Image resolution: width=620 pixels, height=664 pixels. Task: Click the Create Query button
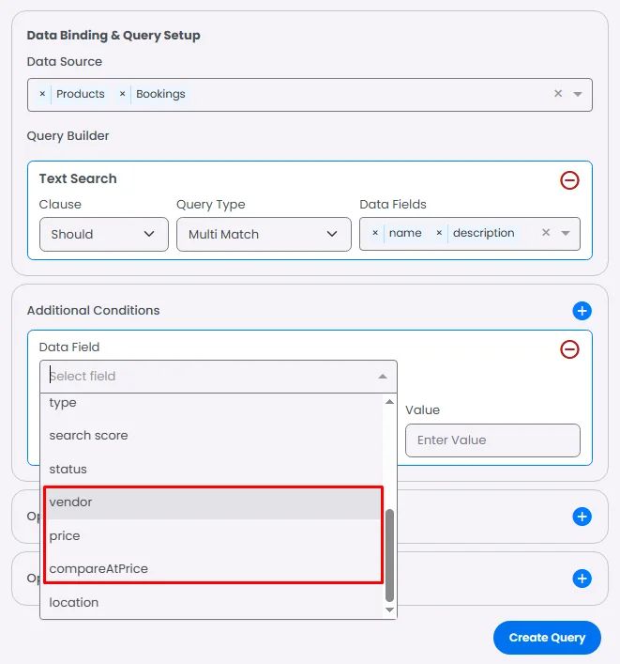(547, 638)
